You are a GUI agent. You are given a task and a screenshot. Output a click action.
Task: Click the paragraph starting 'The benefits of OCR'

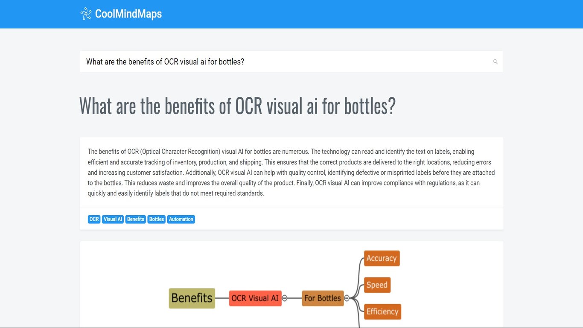291,172
